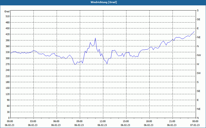This screenshot has height=128, width=206.
Task: Click the N compass label level with 360
Action: [x=198, y=46]
